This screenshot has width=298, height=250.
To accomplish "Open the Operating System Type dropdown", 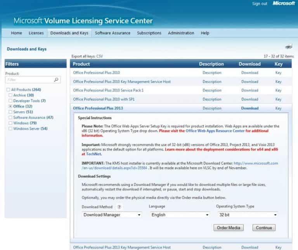I will [248, 215].
